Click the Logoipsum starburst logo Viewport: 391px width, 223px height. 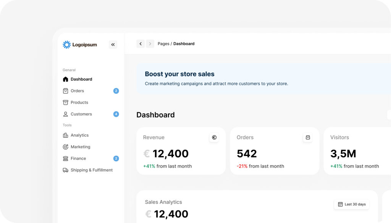tap(66, 45)
